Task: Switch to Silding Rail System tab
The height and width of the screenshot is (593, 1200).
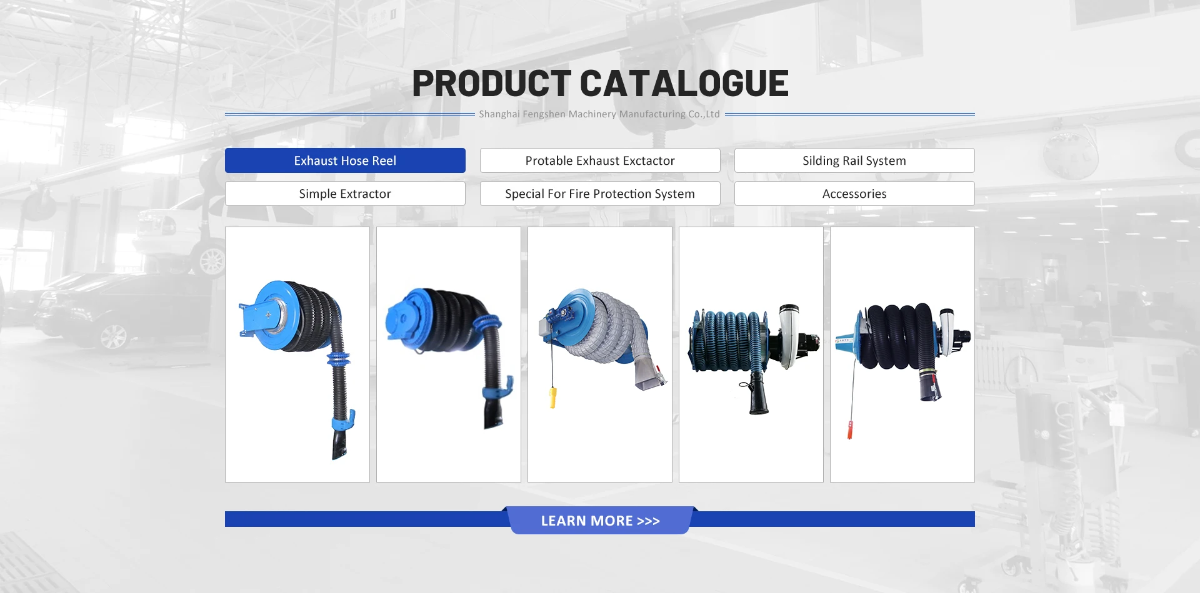Action: pos(854,160)
